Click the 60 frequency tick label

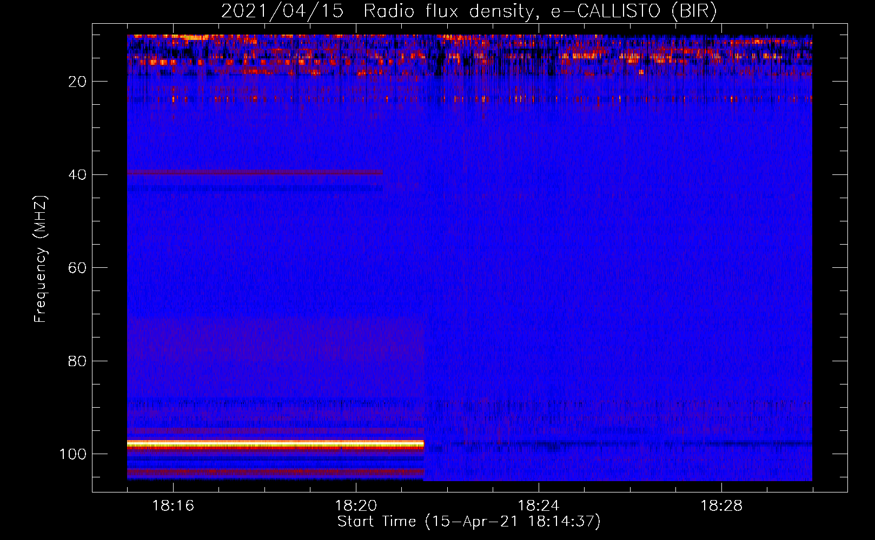point(77,268)
